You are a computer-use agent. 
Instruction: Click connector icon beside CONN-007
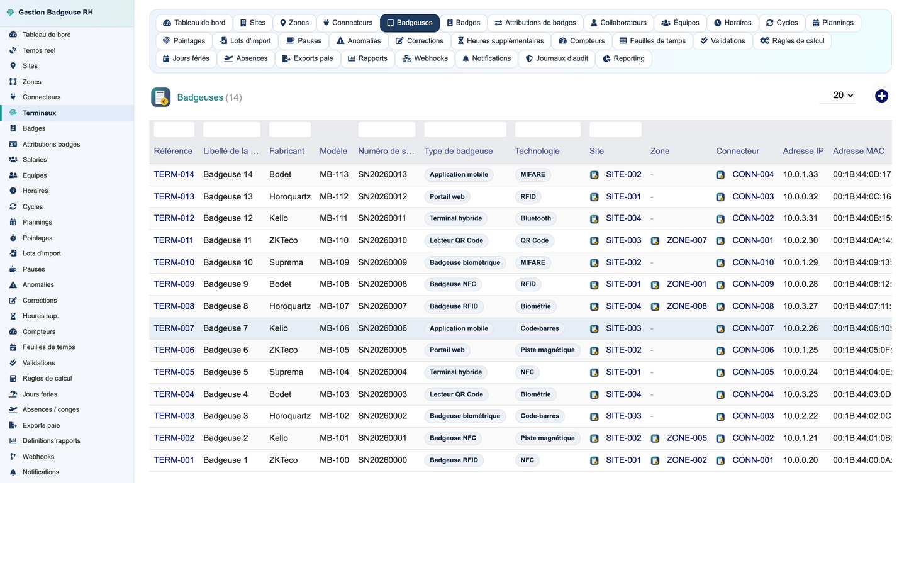720,329
